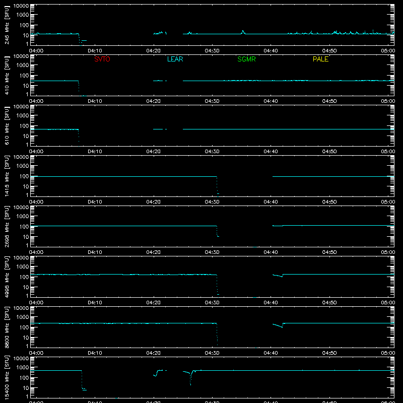Click 04:10 time label under 245 MHz plot
Viewport: 403px width, 403px height.
tap(95, 51)
